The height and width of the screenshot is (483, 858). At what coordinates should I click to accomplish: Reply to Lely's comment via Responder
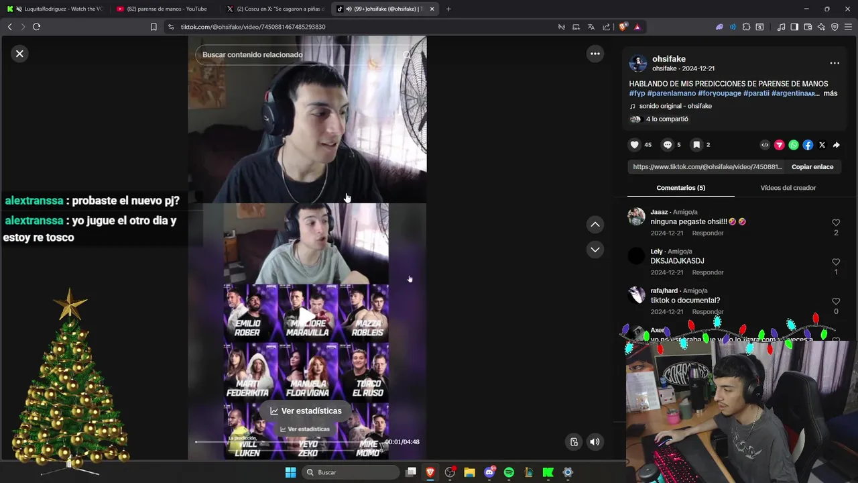click(x=708, y=272)
